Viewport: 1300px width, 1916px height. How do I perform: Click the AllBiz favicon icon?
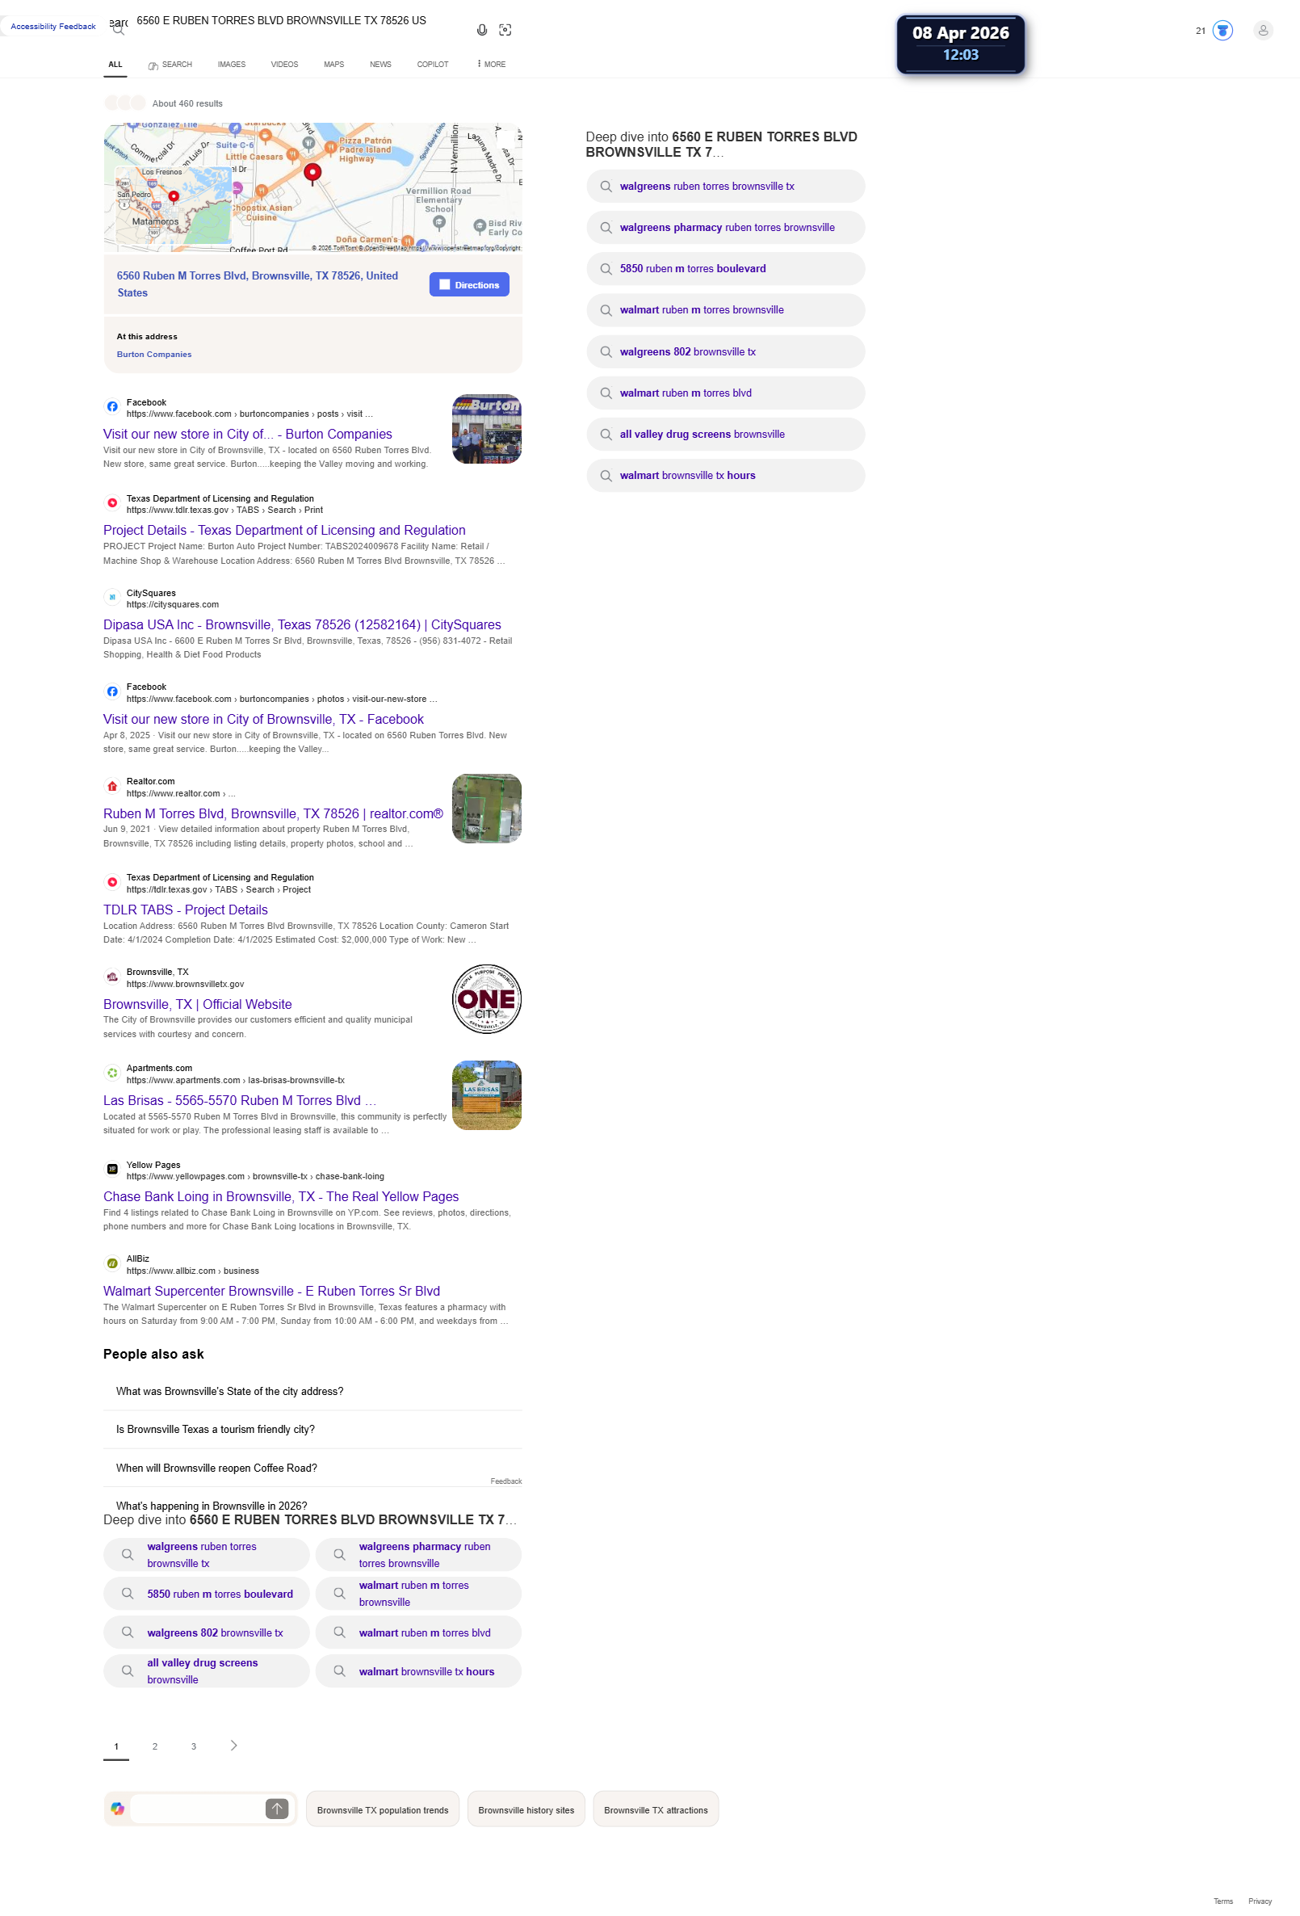click(112, 1264)
